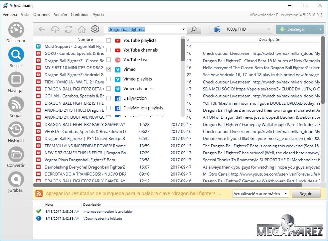
Task: Open the Versión menu
Action: (x=60, y=15)
